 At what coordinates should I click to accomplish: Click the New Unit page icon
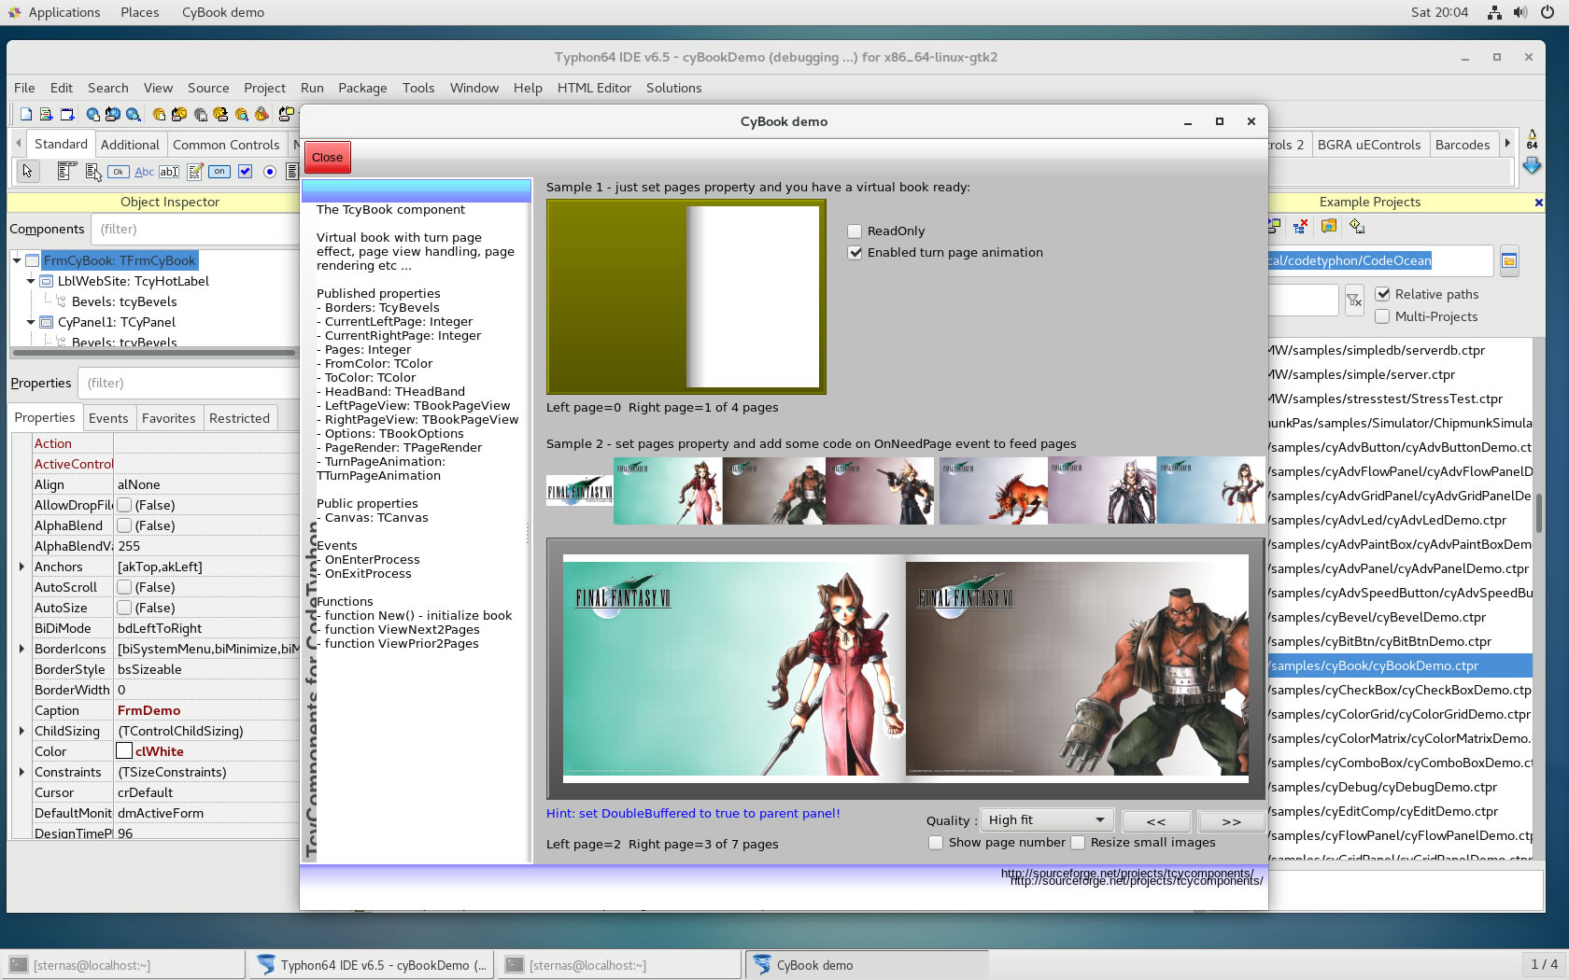26,114
